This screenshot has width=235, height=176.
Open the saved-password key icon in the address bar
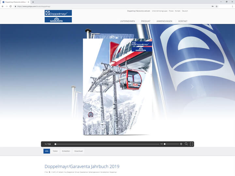[x=212, y=7]
